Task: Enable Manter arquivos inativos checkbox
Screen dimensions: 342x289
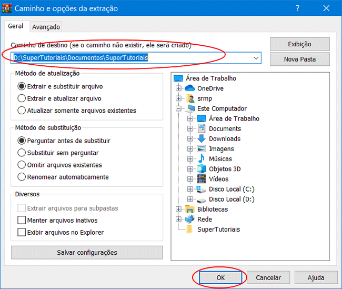Action: pyautogui.click(x=22, y=221)
